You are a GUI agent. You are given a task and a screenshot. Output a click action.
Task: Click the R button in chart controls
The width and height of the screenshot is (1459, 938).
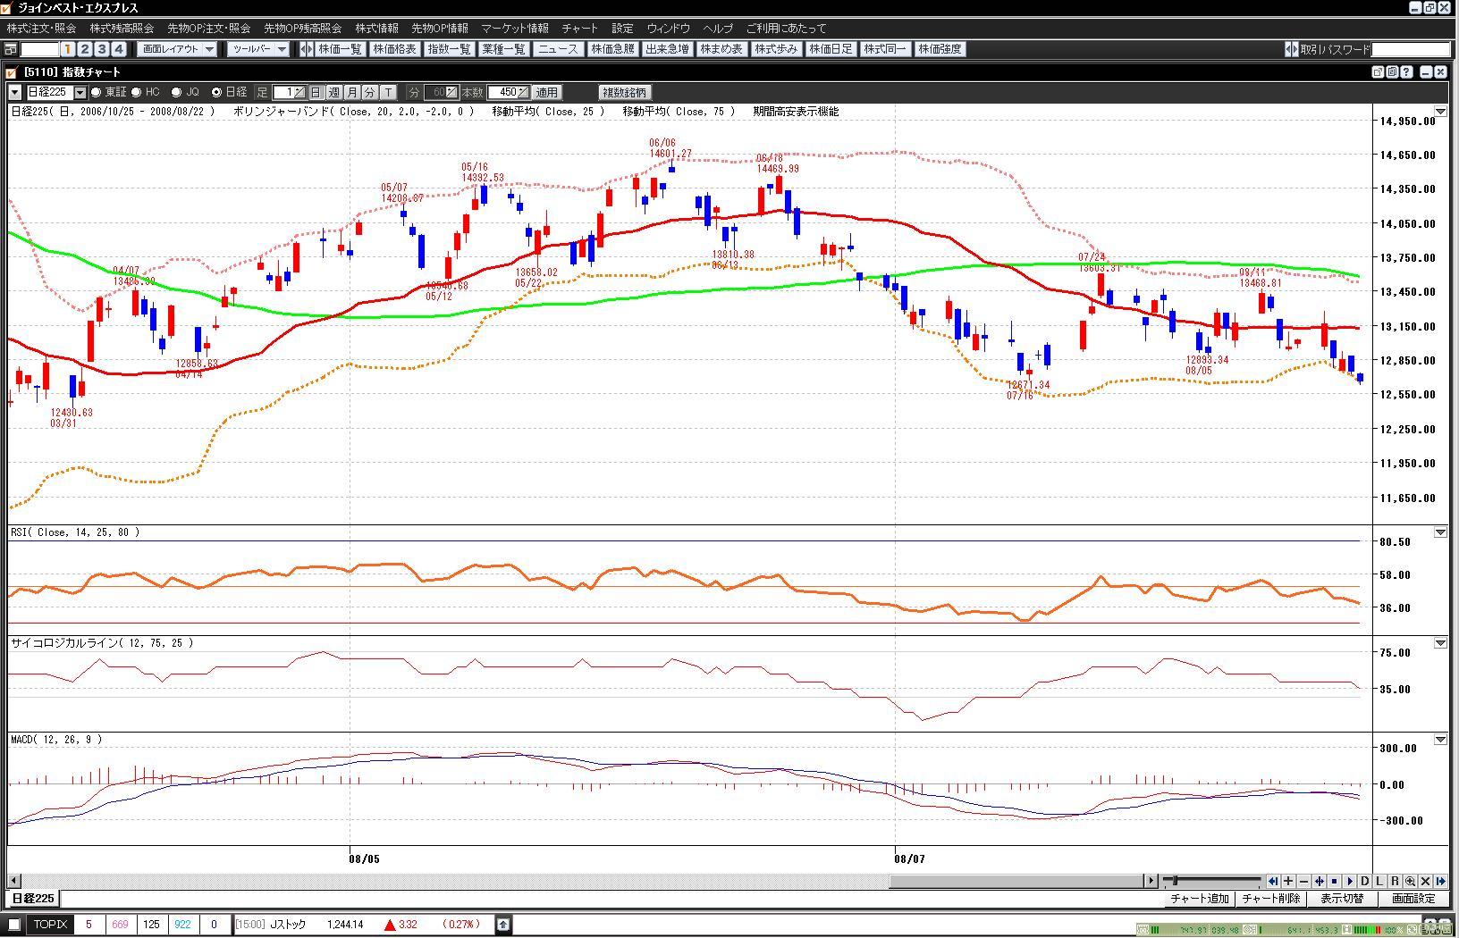click(x=1395, y=881)
